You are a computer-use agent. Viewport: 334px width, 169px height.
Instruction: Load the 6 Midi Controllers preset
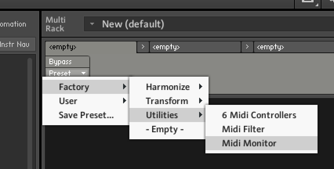(x=259, y=115)
